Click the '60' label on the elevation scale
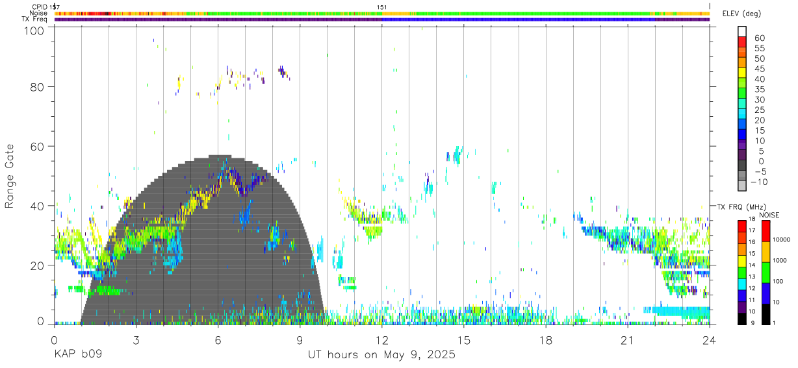The image size is (798, 368). pyautogui.click(x=758, y=38)
